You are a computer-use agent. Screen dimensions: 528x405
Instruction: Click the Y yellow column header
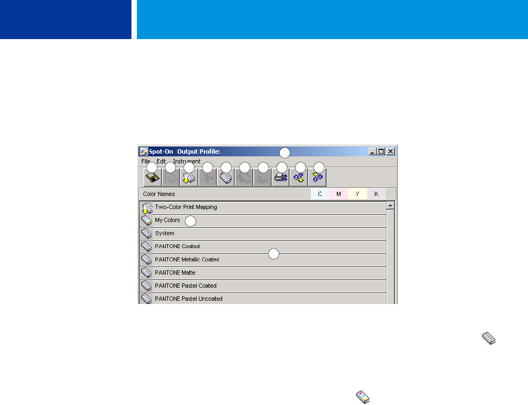pyautogui.click(x=357, y=194)
